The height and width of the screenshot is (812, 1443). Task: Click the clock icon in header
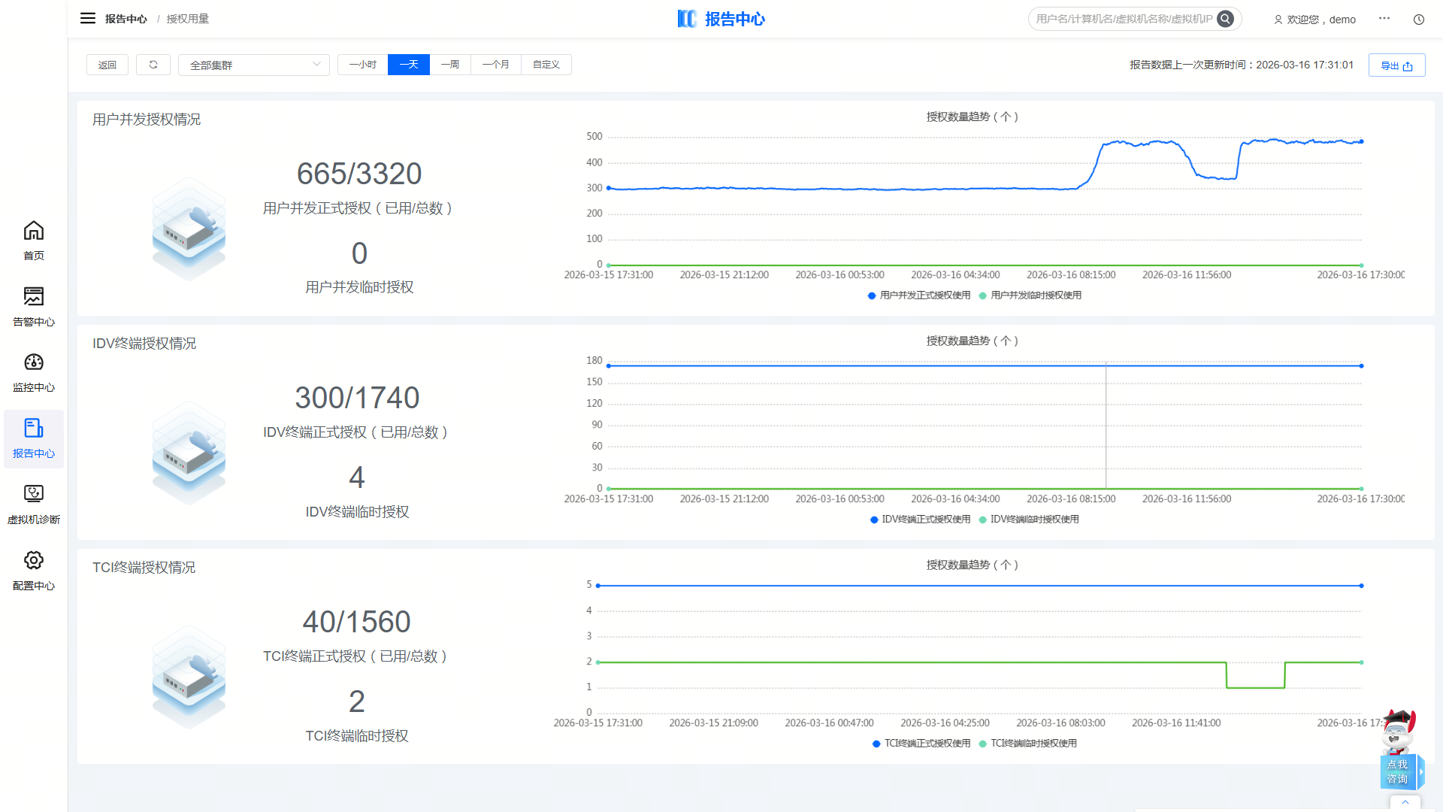(x=1419, y=20)
